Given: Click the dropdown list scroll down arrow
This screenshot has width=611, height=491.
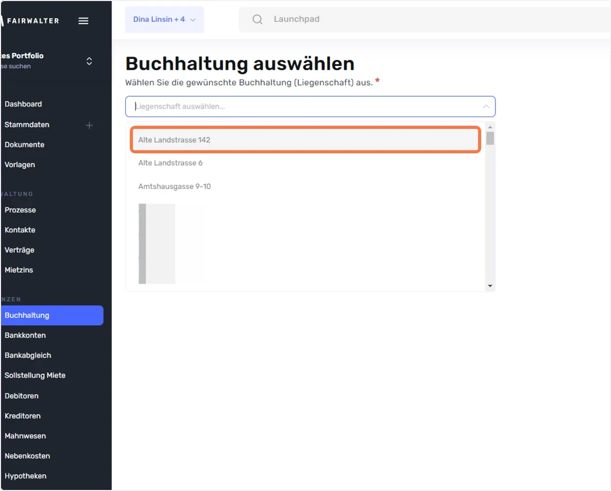Looking at the screenshot, I should 490,286.
